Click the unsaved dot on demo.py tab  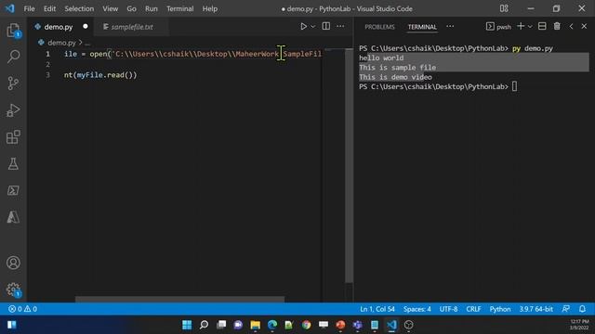tap(86, 27)
